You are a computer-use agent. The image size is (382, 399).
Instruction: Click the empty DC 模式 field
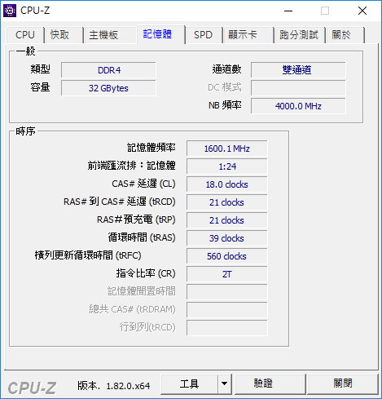(x=298, y=88)
